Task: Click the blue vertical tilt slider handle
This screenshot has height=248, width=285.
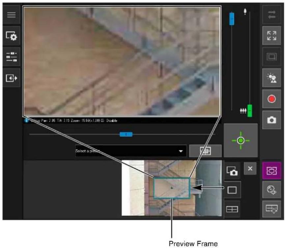Action: (x=232, y=19)
